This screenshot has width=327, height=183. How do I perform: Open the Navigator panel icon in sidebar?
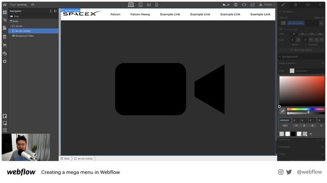[x=5, y=20]
